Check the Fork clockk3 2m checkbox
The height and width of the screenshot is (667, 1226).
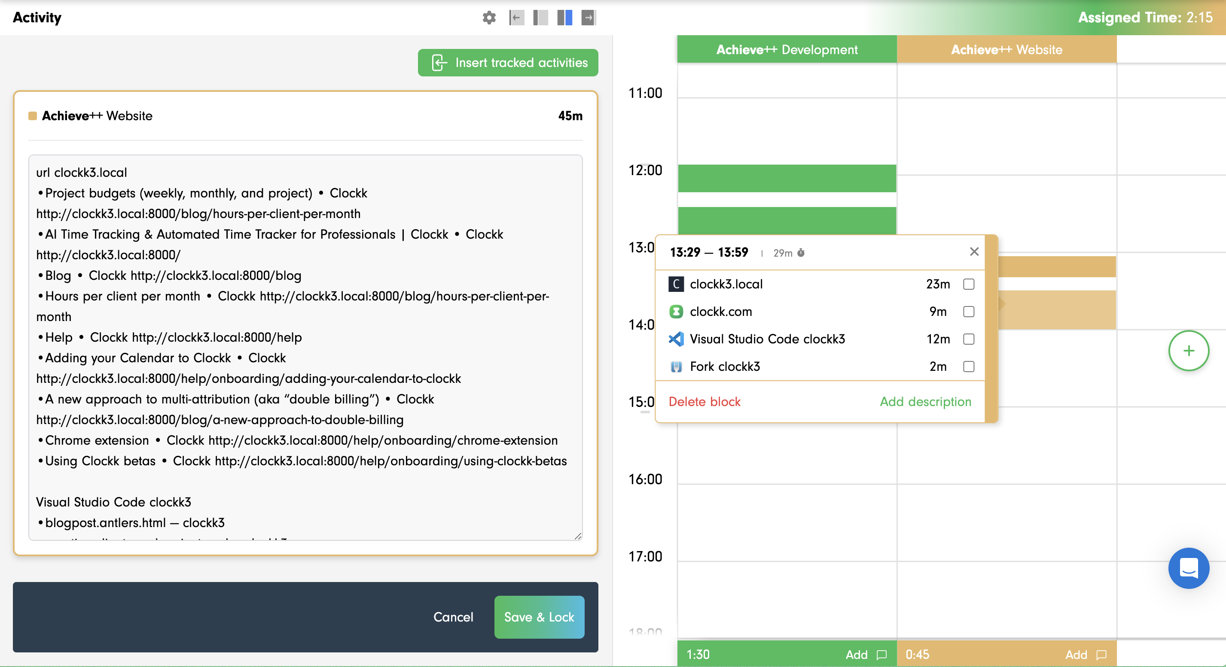point(969,367)
